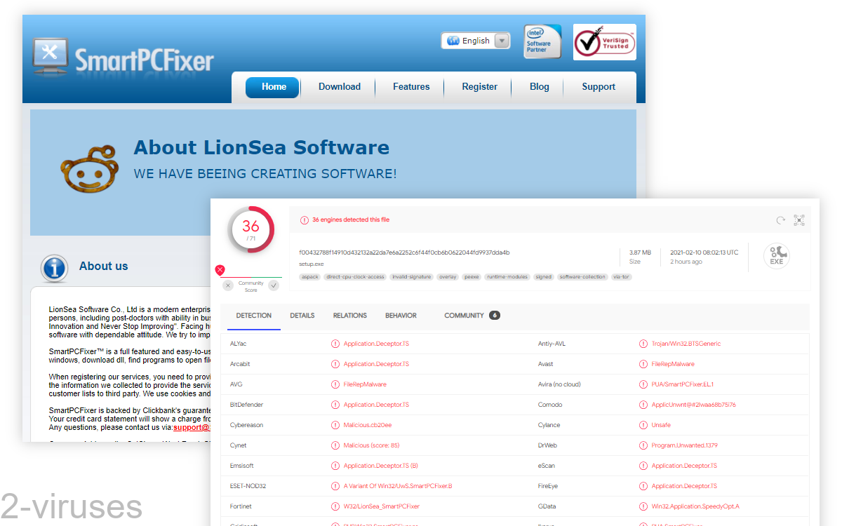Open the DETAILS tab
Viewport: 842px width, 526px height.
click(x=302, y=316)
